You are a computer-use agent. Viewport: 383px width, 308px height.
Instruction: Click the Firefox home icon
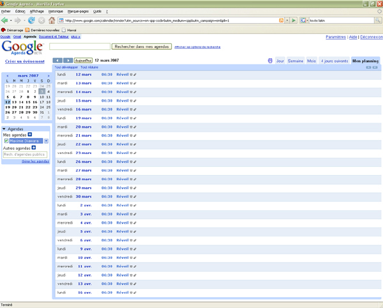coord(52,20)
